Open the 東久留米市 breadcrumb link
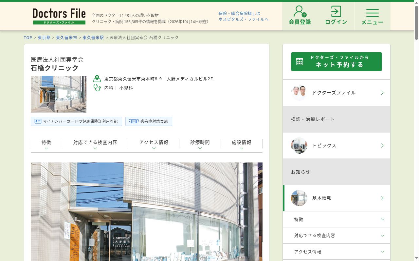Image resolution: width=419 pixels, height=261 pixels. tap(67, 38)
